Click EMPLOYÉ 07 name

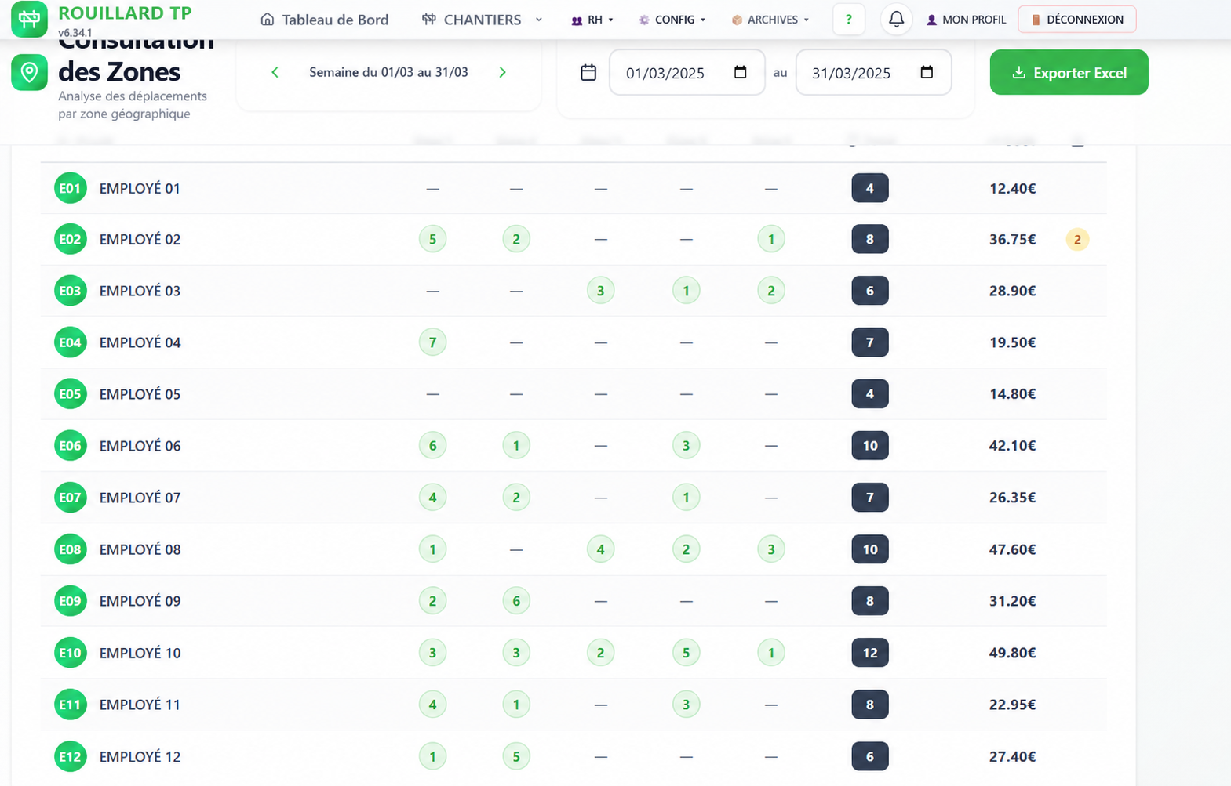pyautogui.click(x=140, y=498)
